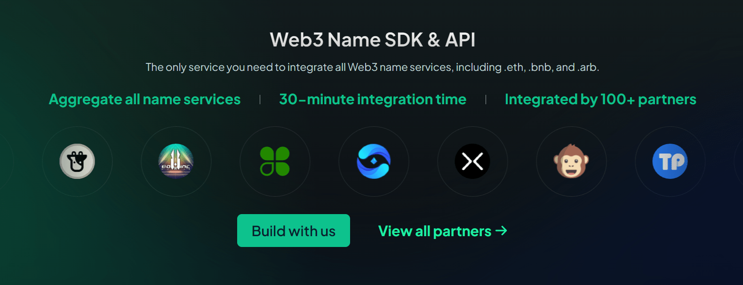
Task: Click the arrow beside View all partners
Action: point(502,231)
